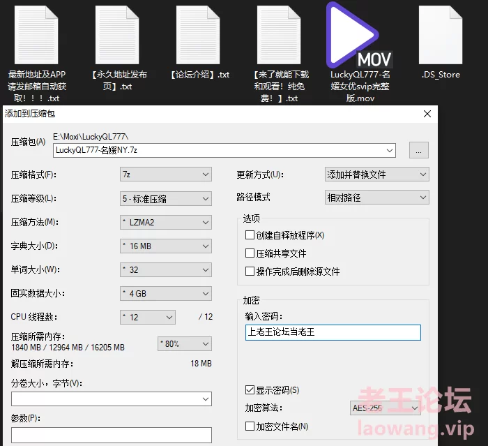Open the CPU 线程数 dropdown showing 12
The image size is (488, 446).
coord(148,318)
